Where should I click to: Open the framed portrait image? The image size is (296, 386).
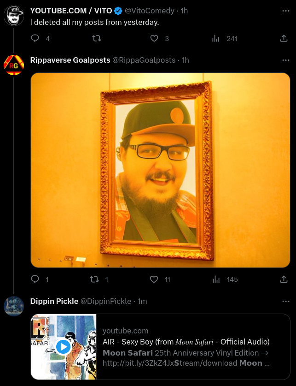[x=160, y=170]
